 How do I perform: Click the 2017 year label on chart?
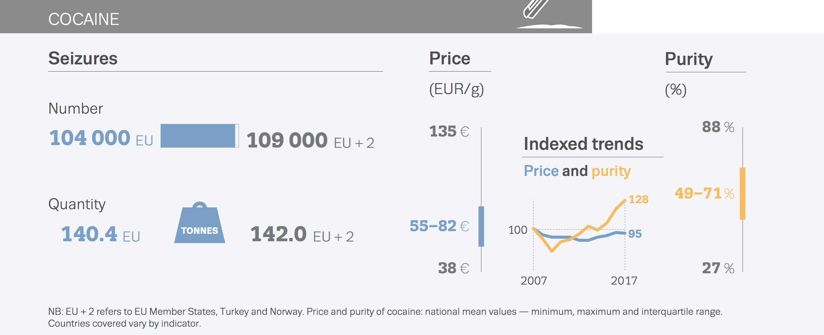624,281
